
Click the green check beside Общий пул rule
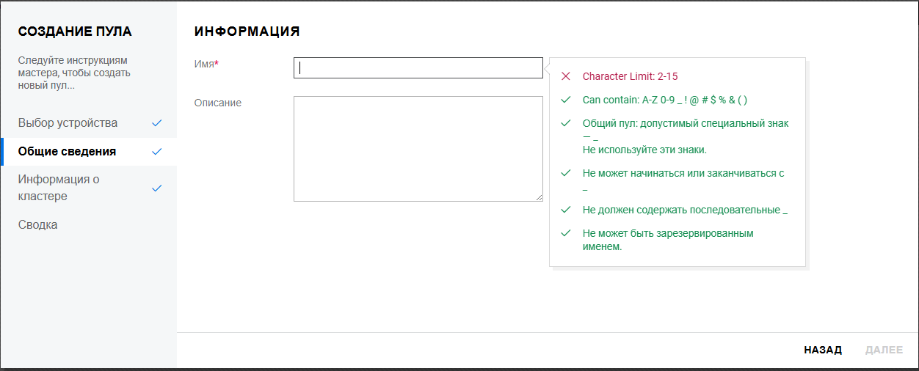point(565,123)
